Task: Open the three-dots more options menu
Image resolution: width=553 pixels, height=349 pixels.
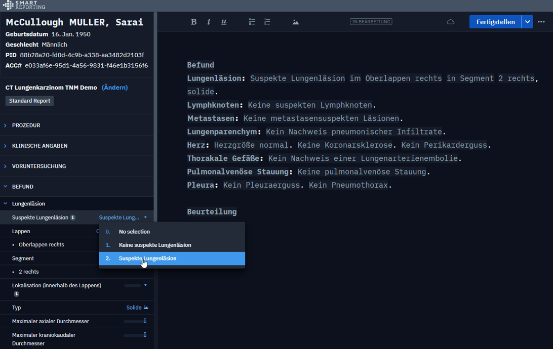Action: click(541, 22)
